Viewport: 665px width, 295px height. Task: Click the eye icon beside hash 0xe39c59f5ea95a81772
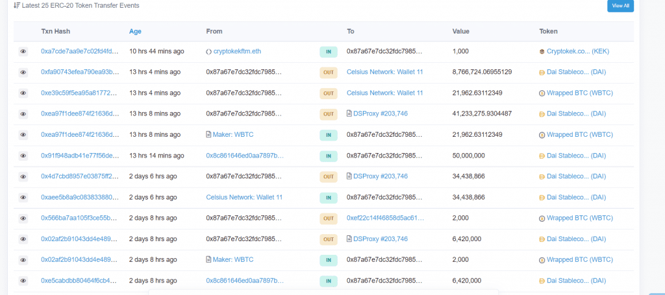(23, 93)
